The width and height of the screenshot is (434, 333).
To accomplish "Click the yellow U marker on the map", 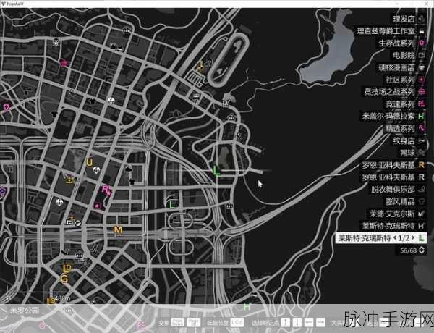I will click(89, 162).
